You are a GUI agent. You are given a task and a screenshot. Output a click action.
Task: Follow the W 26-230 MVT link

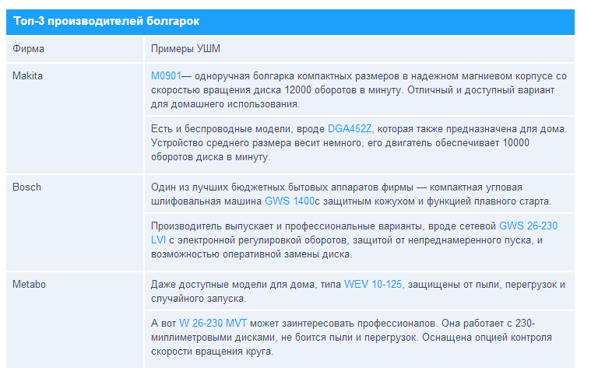click(213, 324)
